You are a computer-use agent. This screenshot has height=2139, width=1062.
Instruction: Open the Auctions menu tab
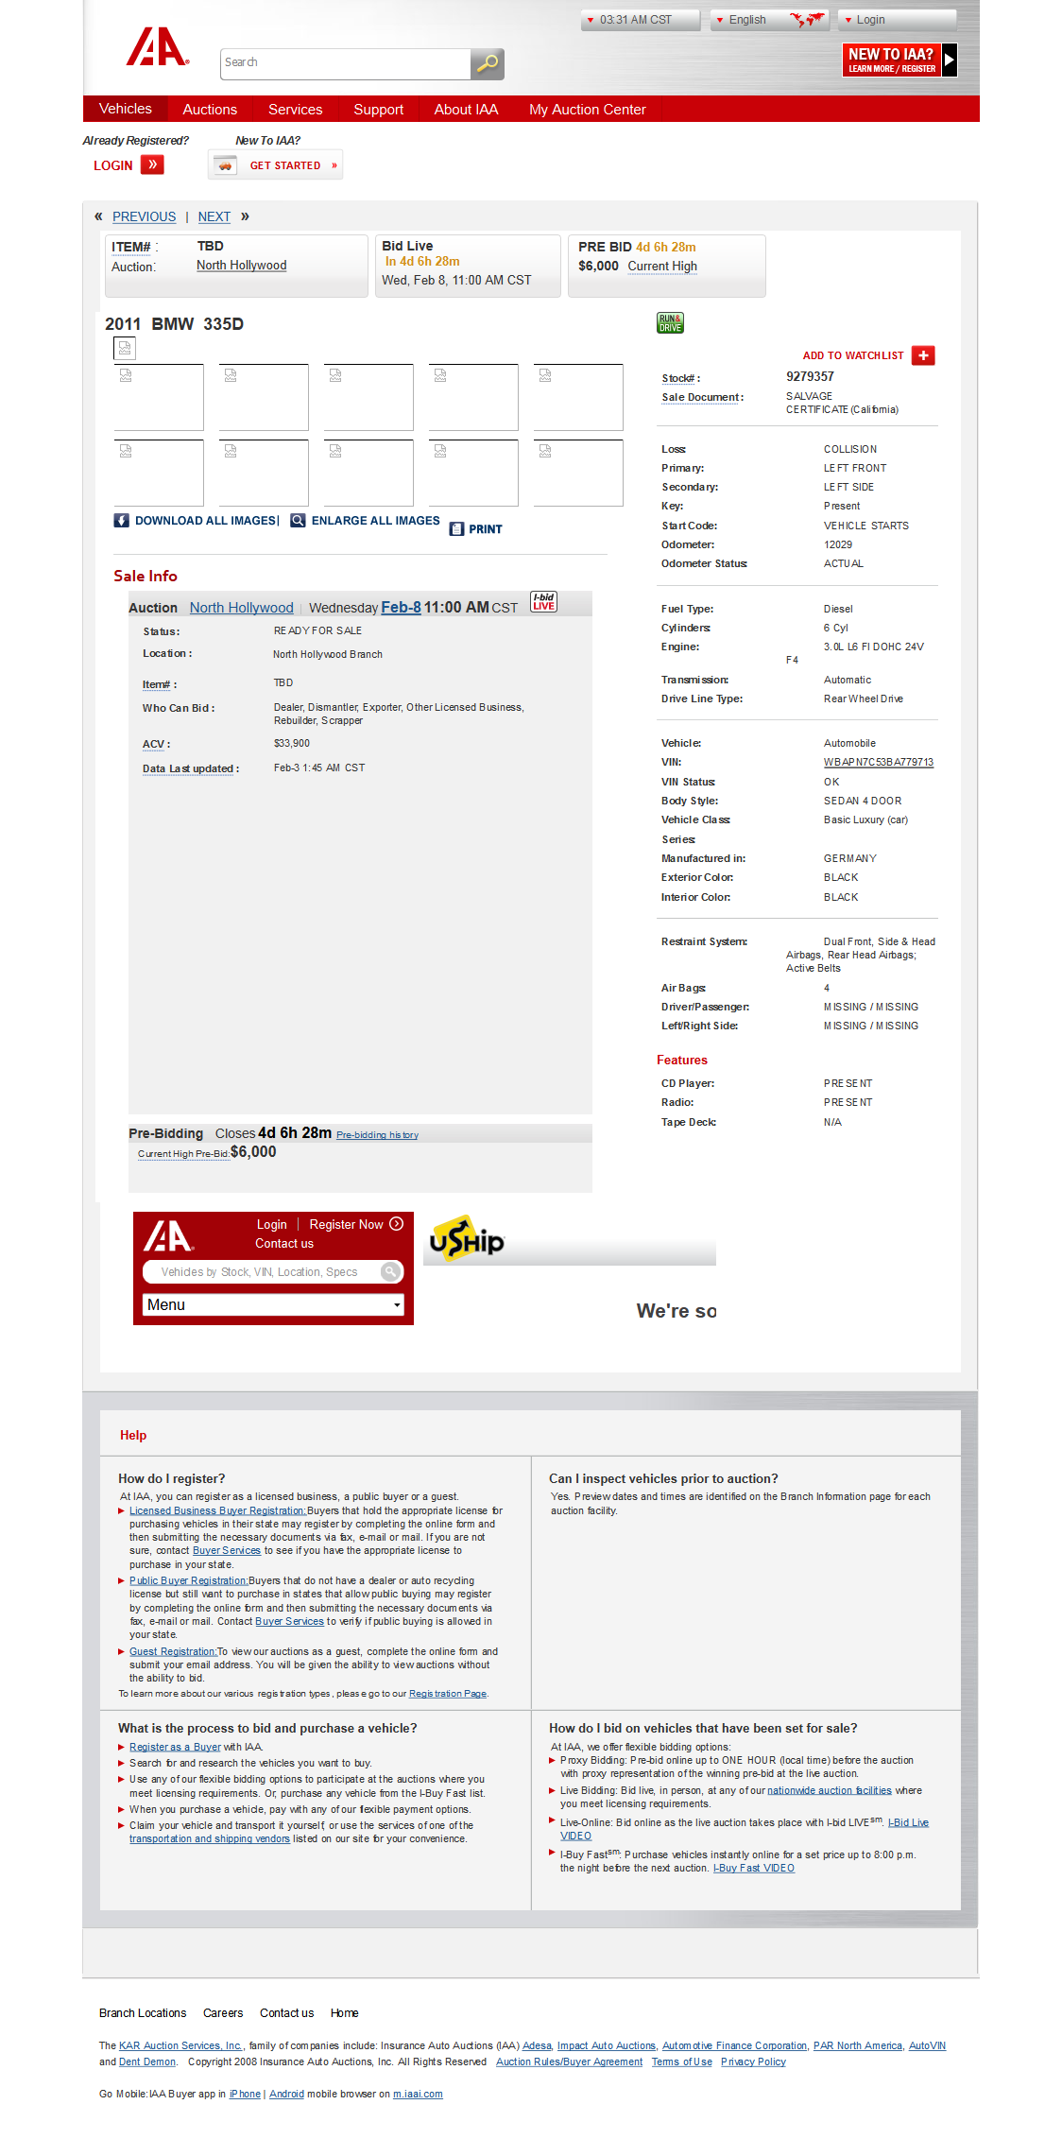click(x=210, y=110)
